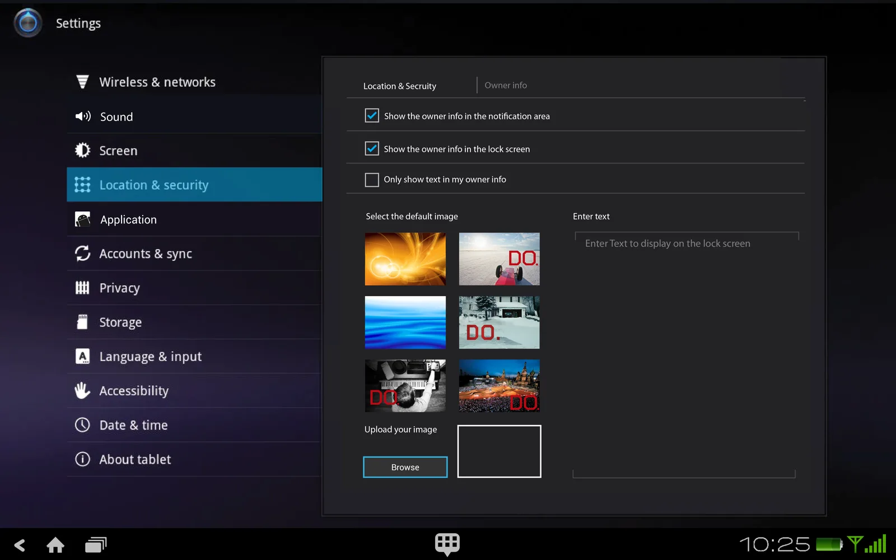Click the Screen brightness icon
Image resolution: width=896 pixels, height=560 pixels.
tap(82, 150)
